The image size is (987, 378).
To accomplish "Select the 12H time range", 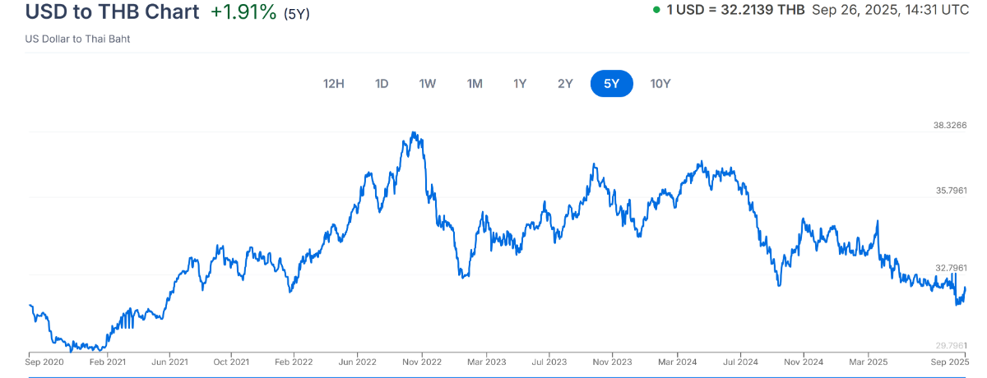I will 334,83.
